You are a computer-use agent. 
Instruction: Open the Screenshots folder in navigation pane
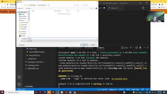coord(23,29)
